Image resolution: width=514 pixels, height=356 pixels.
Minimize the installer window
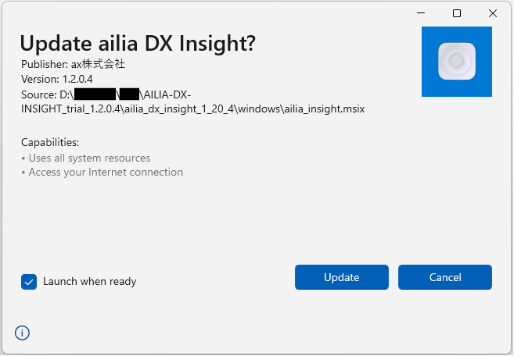pyautogui.click(x=421, y=13)
